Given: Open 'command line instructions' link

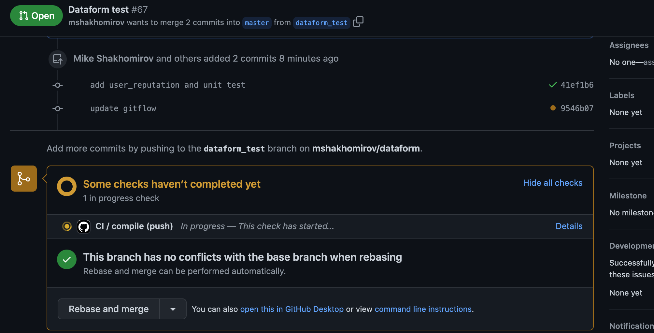Looking at the screenshot, I should (423, 309).
